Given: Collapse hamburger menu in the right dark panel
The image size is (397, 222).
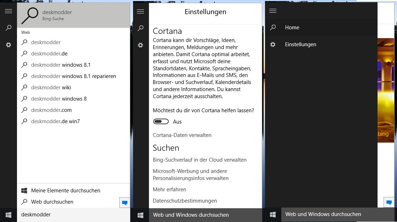Looking at the screenshot, I should tap(273, 11).
